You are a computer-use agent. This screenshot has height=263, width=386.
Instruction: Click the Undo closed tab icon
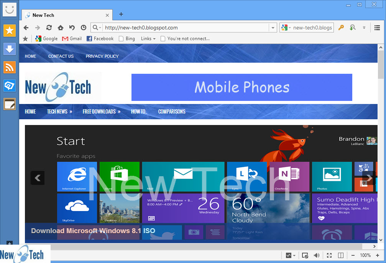[x=72, y=28]
